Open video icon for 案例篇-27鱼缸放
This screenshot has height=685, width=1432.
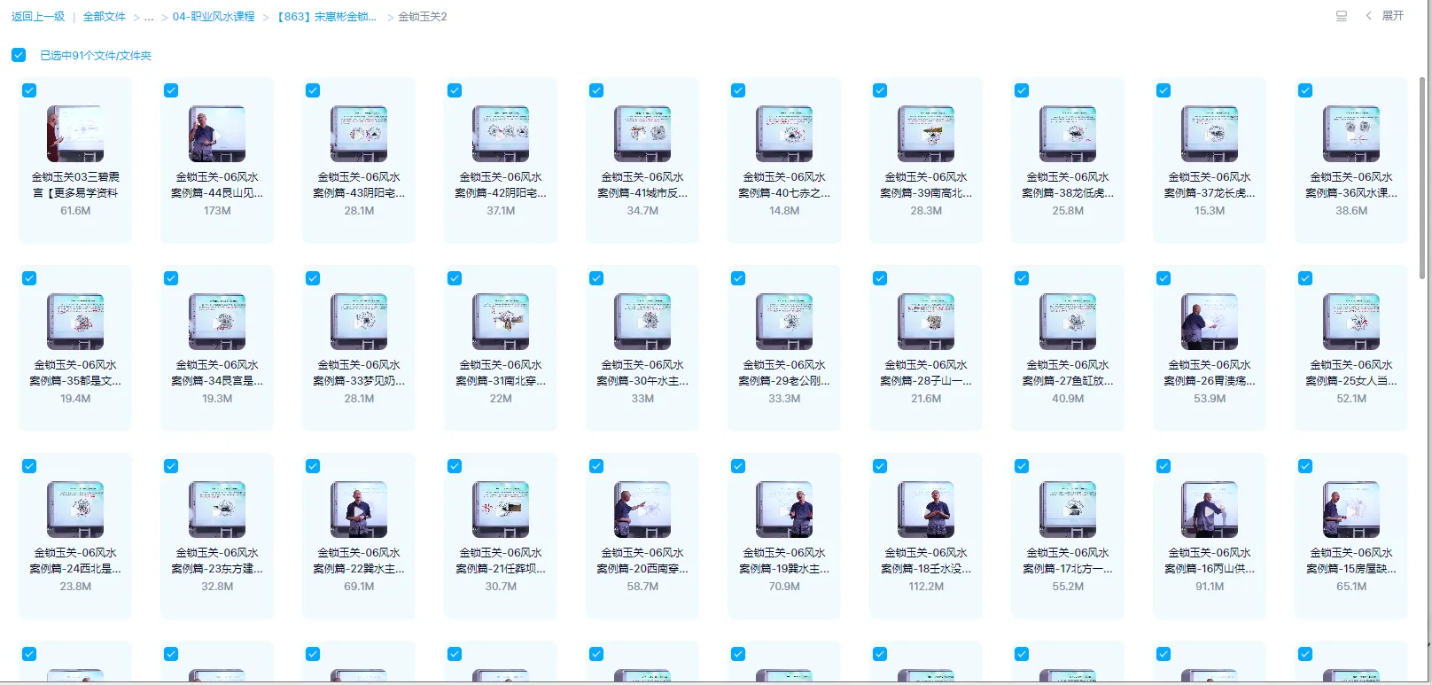coord(1068,322)
